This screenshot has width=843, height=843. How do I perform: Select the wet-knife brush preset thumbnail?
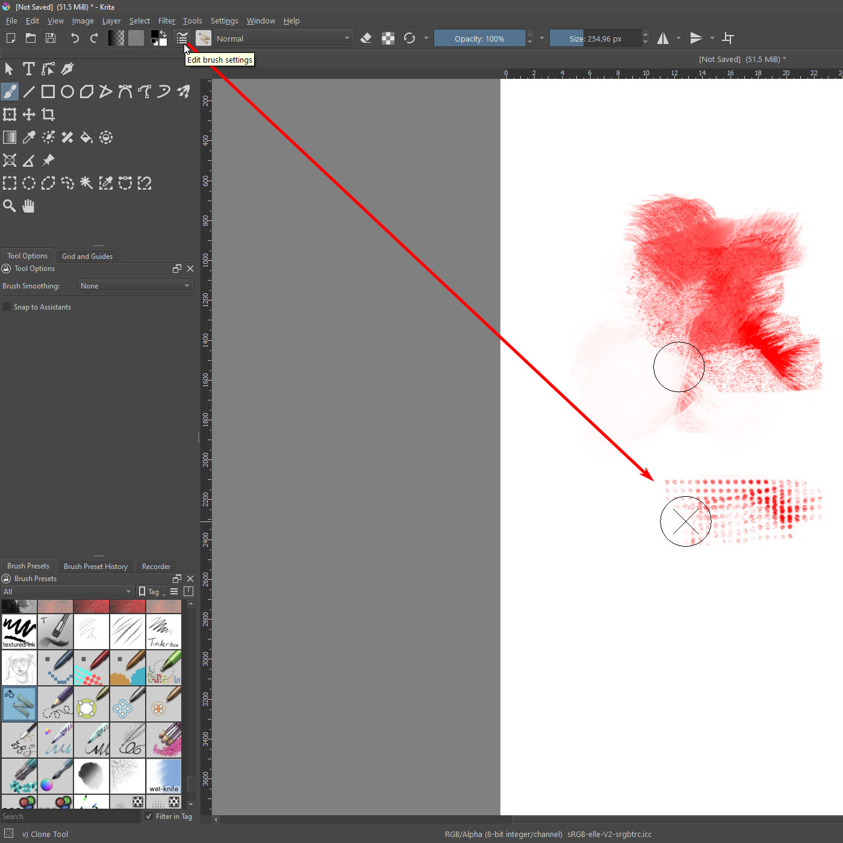point(164,776)
